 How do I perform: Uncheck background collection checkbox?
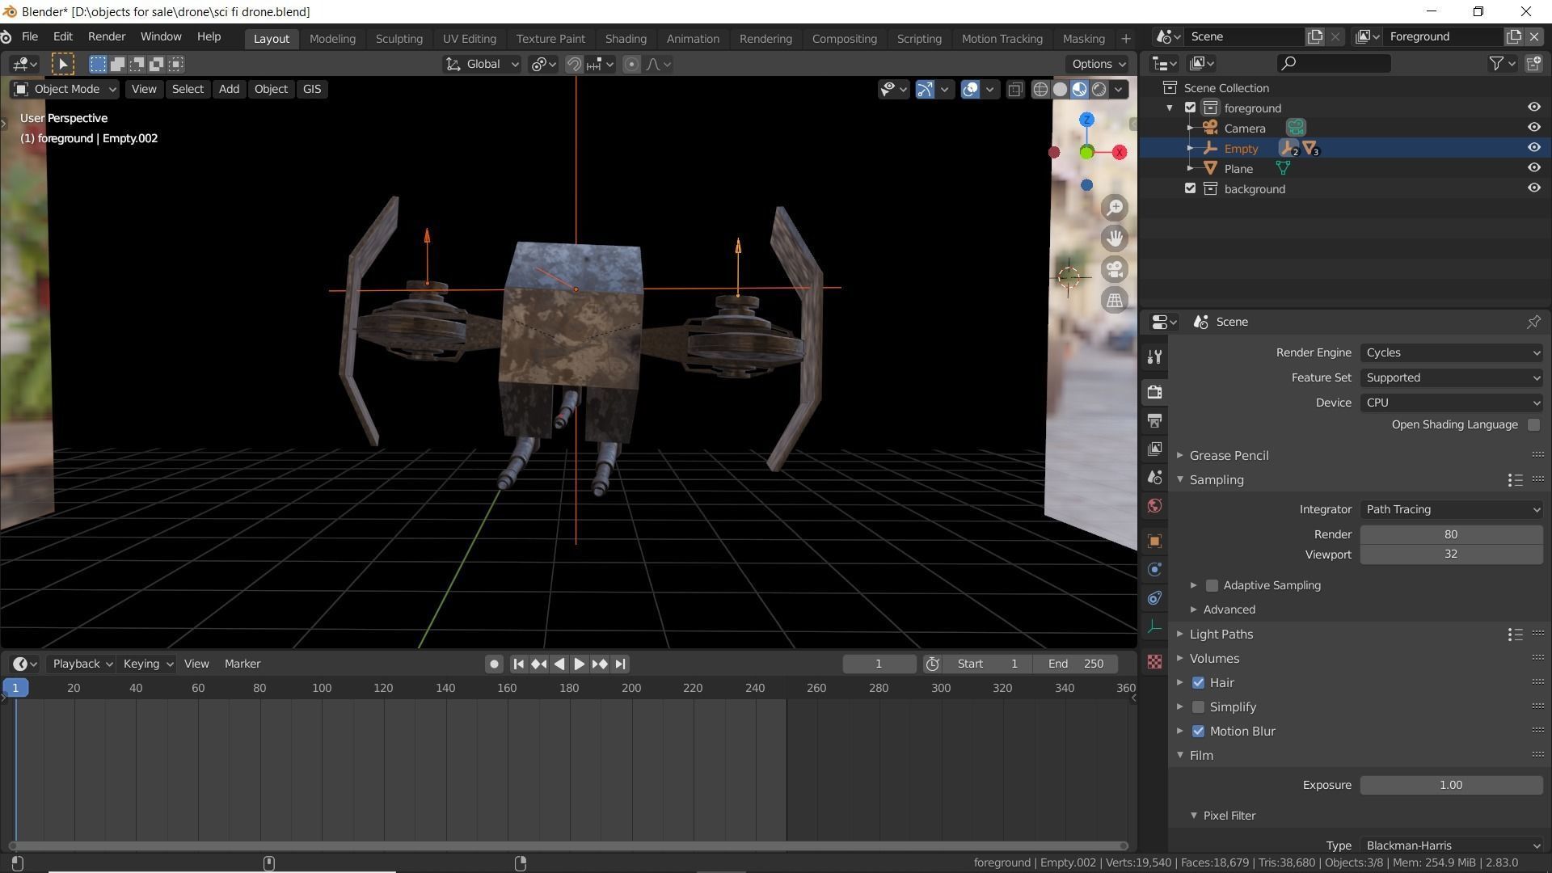[1190, 188]
